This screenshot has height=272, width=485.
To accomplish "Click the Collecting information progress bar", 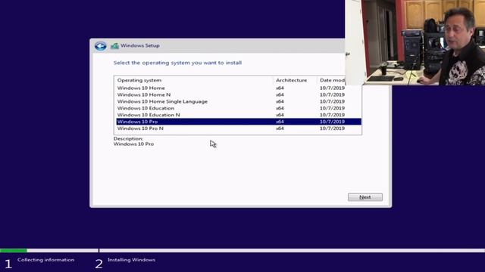I will [x=49, y=250].
